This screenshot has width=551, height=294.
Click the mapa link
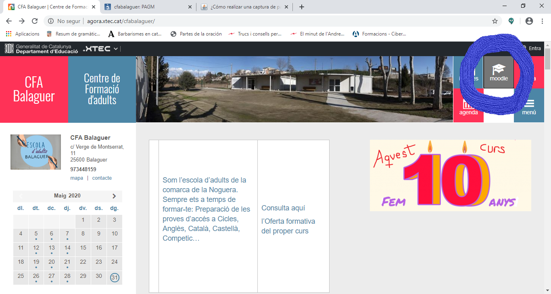pos(77,178)
